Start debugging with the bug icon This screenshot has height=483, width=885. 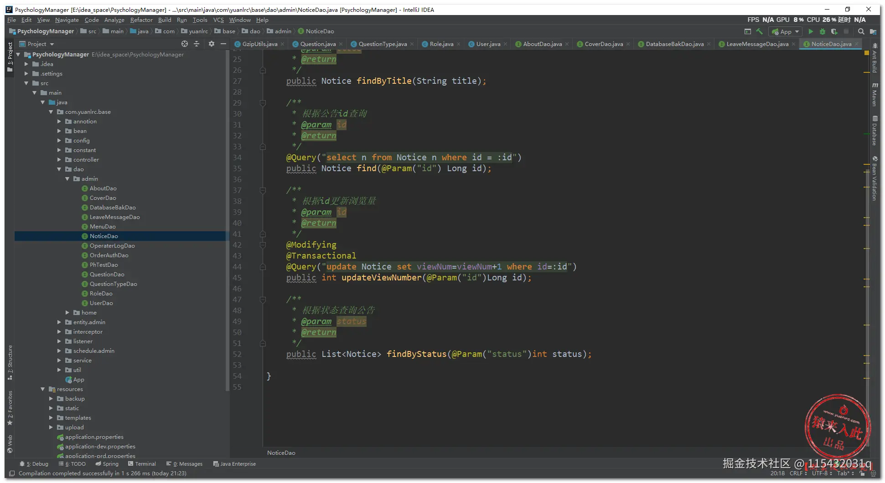click(x=822, y=31)
